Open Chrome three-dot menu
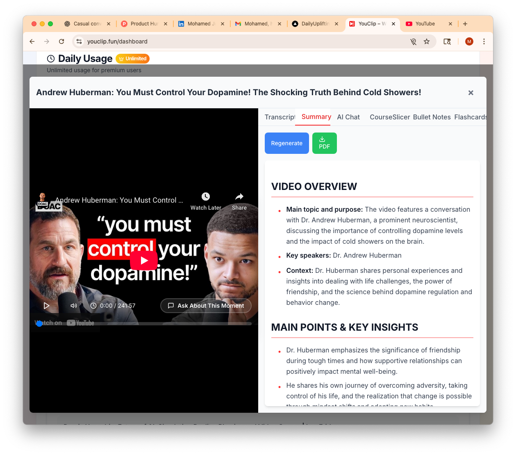This screenshot has width=516, height=455. (x=484, y=41)
